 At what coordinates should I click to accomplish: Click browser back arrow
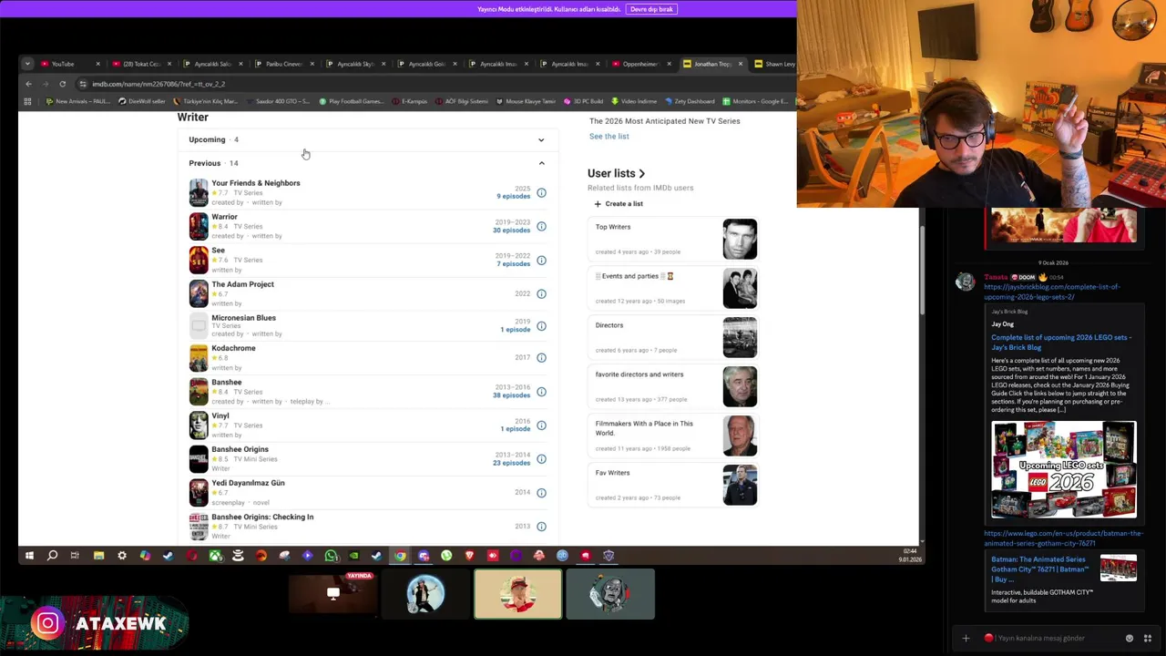[x=28, y=84]
